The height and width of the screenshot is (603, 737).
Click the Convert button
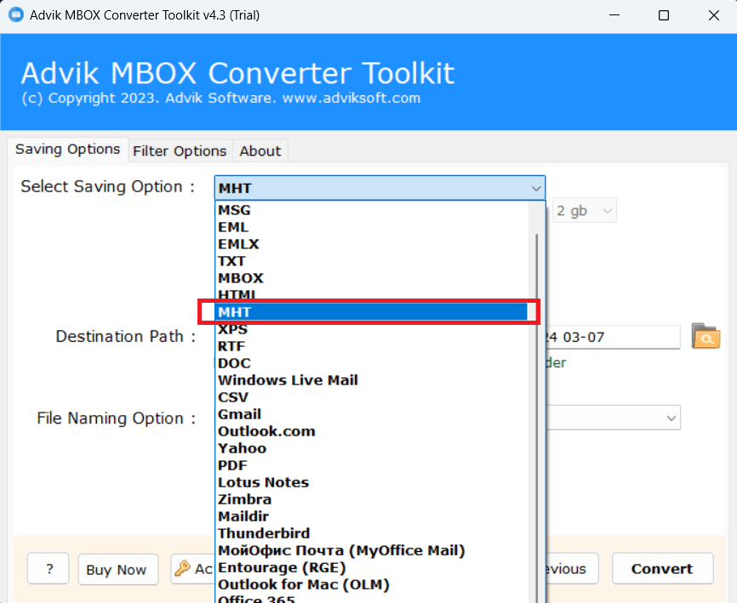(662, 569)
